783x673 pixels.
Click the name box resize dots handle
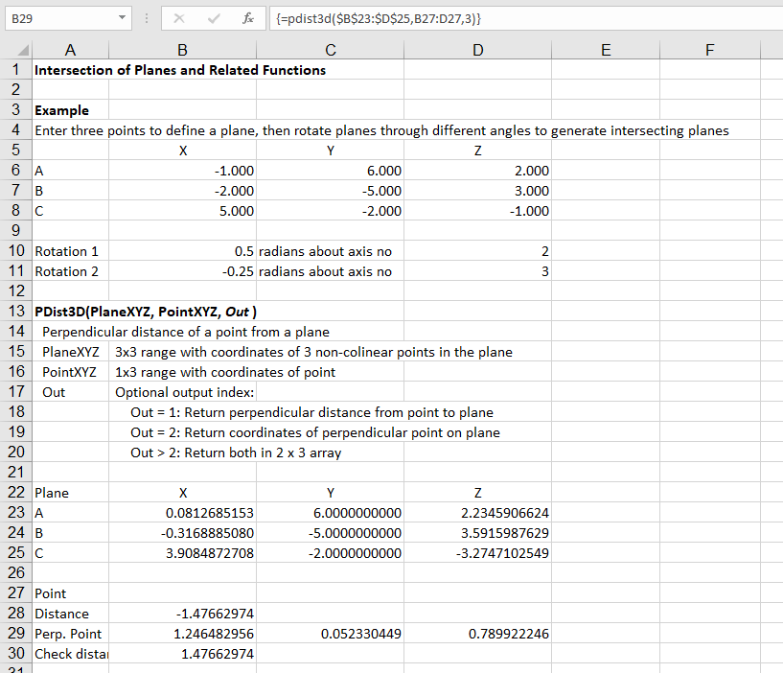coord(146,18)
